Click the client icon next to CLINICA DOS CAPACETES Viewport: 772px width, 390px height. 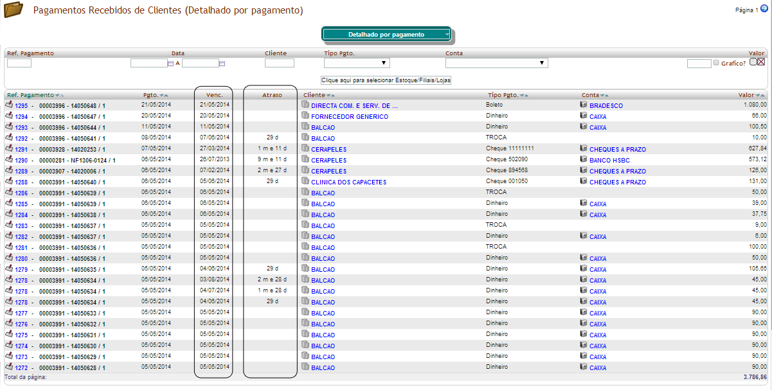pyautogui.click(x=305, y=182)
